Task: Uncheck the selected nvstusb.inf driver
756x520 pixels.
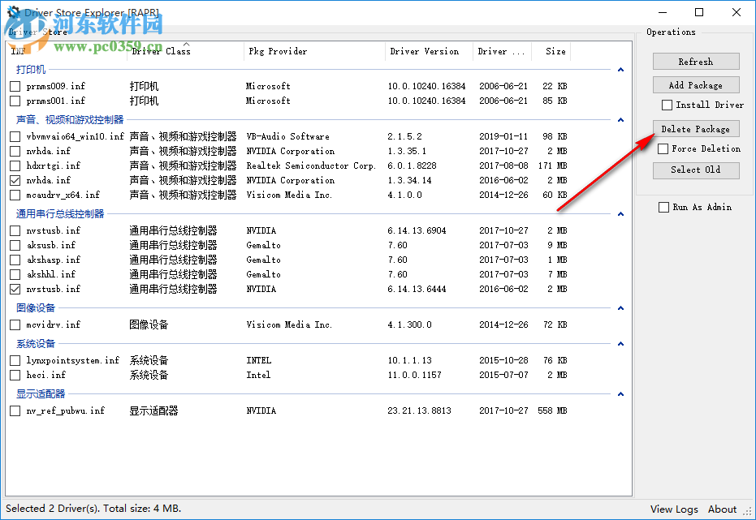Action: [14, 289]
